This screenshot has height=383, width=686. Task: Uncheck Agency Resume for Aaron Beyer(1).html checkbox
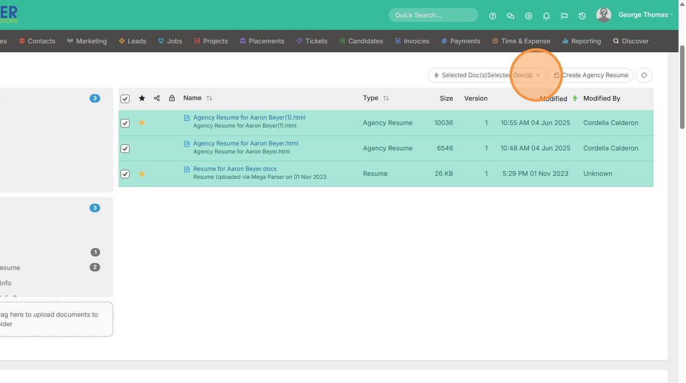coord(125,123)
